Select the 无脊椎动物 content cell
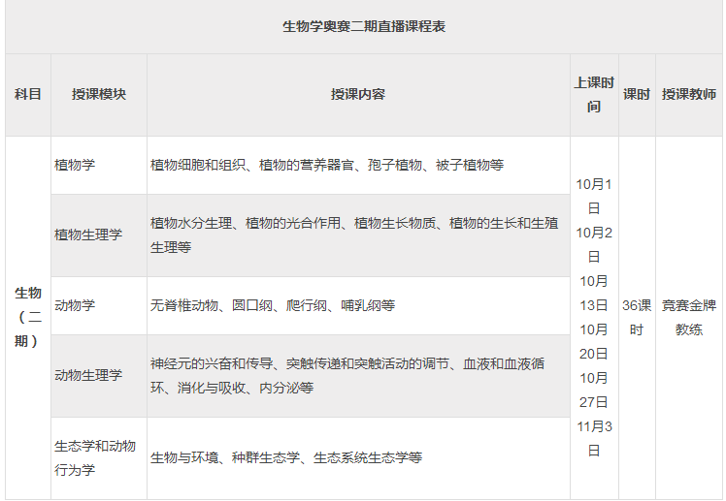Viewport: 726px width, 501px height. [x=273, y=305]
